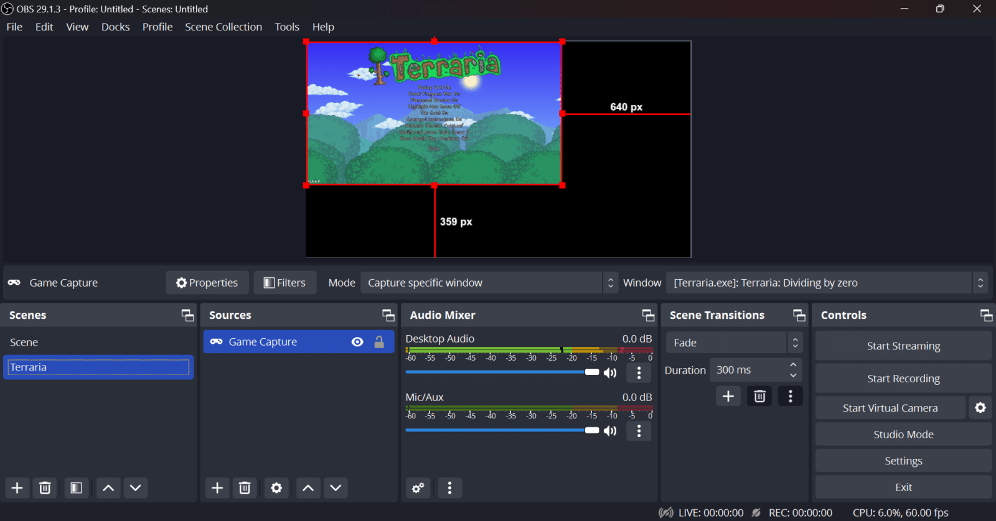Remove the transition using the trash icon
Screen dimensions: 996x521
759,396
